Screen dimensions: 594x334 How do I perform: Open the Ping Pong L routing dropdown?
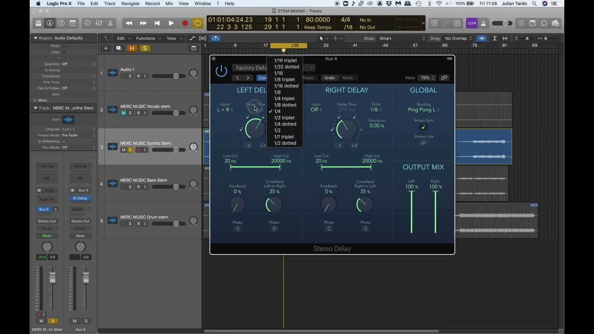[424, 110]
